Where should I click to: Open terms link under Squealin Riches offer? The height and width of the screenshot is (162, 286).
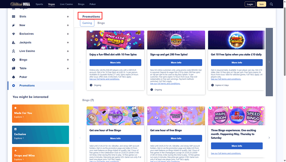click(x=104, y=79)
